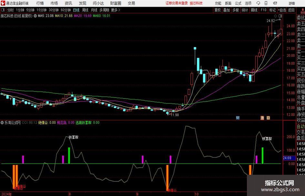The width and height of the screenshot is (305, 196).
Task: Expand the dropdown arrow beside 振芯科技(日线 前复权)
Action: 35,16
